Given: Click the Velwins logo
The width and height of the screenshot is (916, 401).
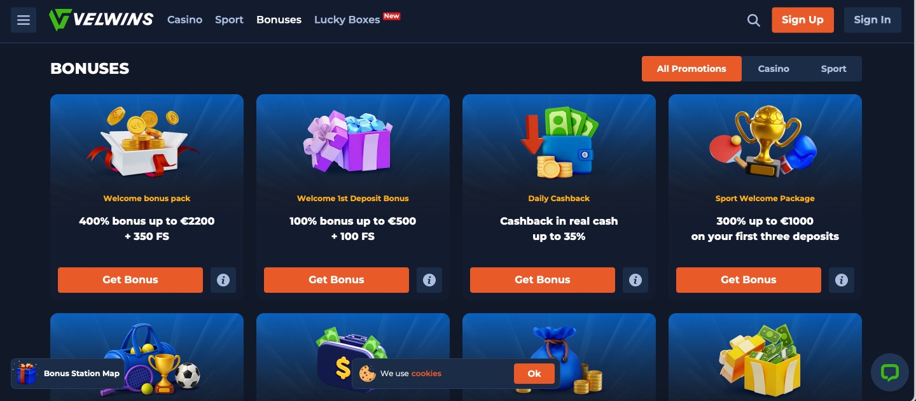Looking at the screenshot, I should 101,20.
